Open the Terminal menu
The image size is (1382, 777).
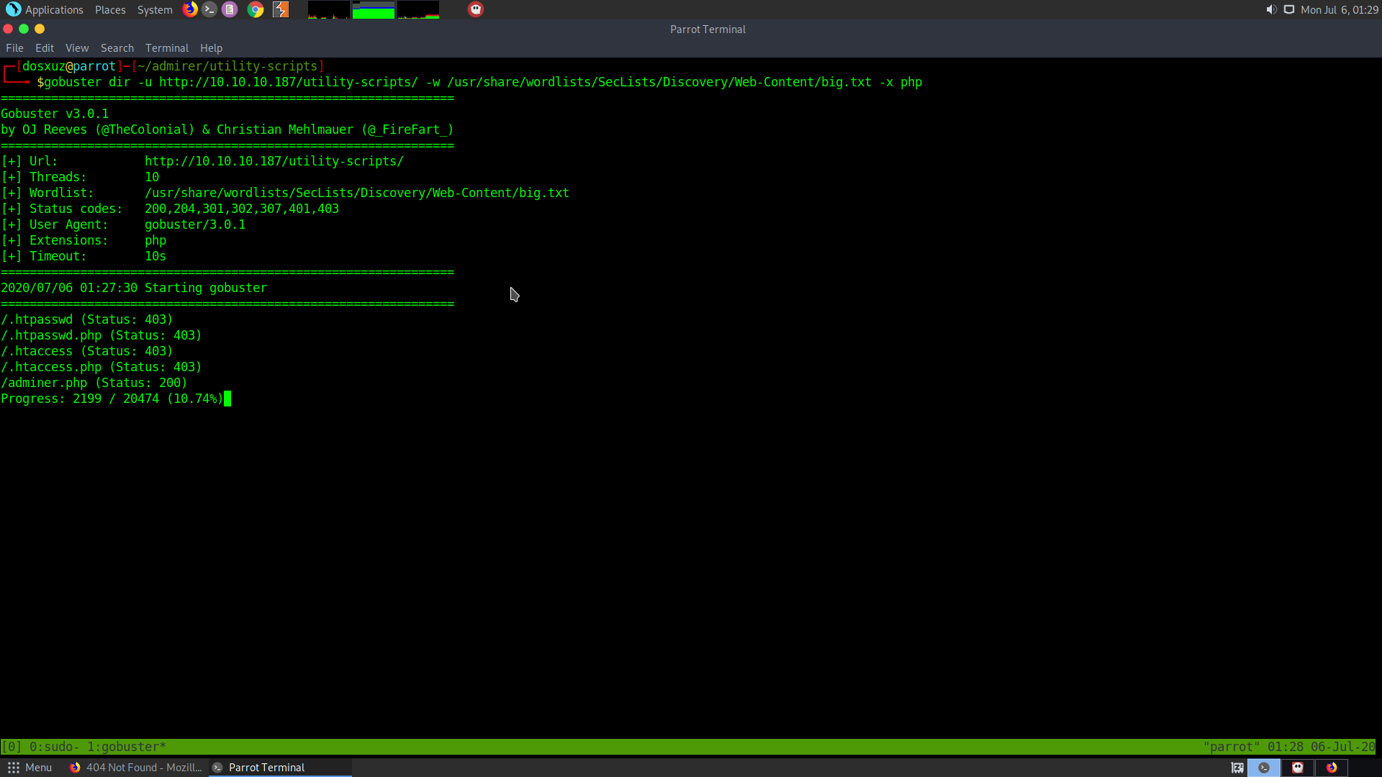coord(166,48)
